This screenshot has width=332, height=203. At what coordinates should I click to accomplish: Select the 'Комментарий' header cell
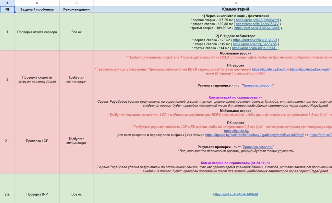(213, 9)
